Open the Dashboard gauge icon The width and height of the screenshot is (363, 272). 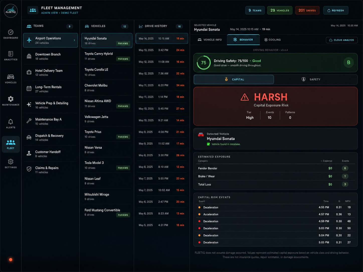[11, 32]
